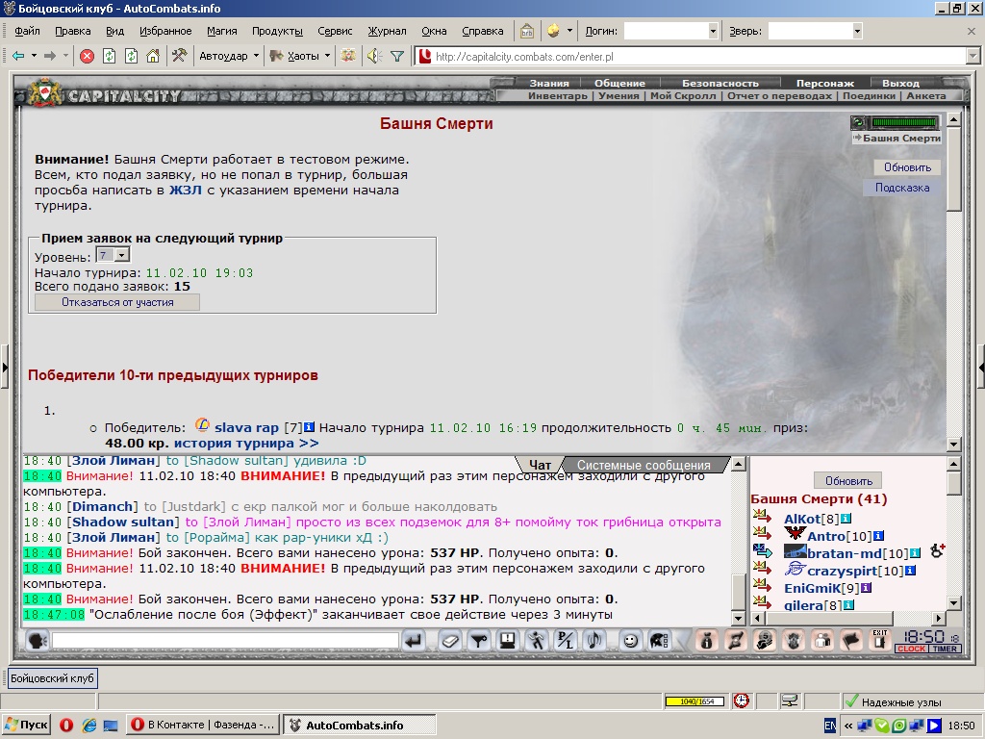
Task: Open the Магия menu
Action: [222, 31]
